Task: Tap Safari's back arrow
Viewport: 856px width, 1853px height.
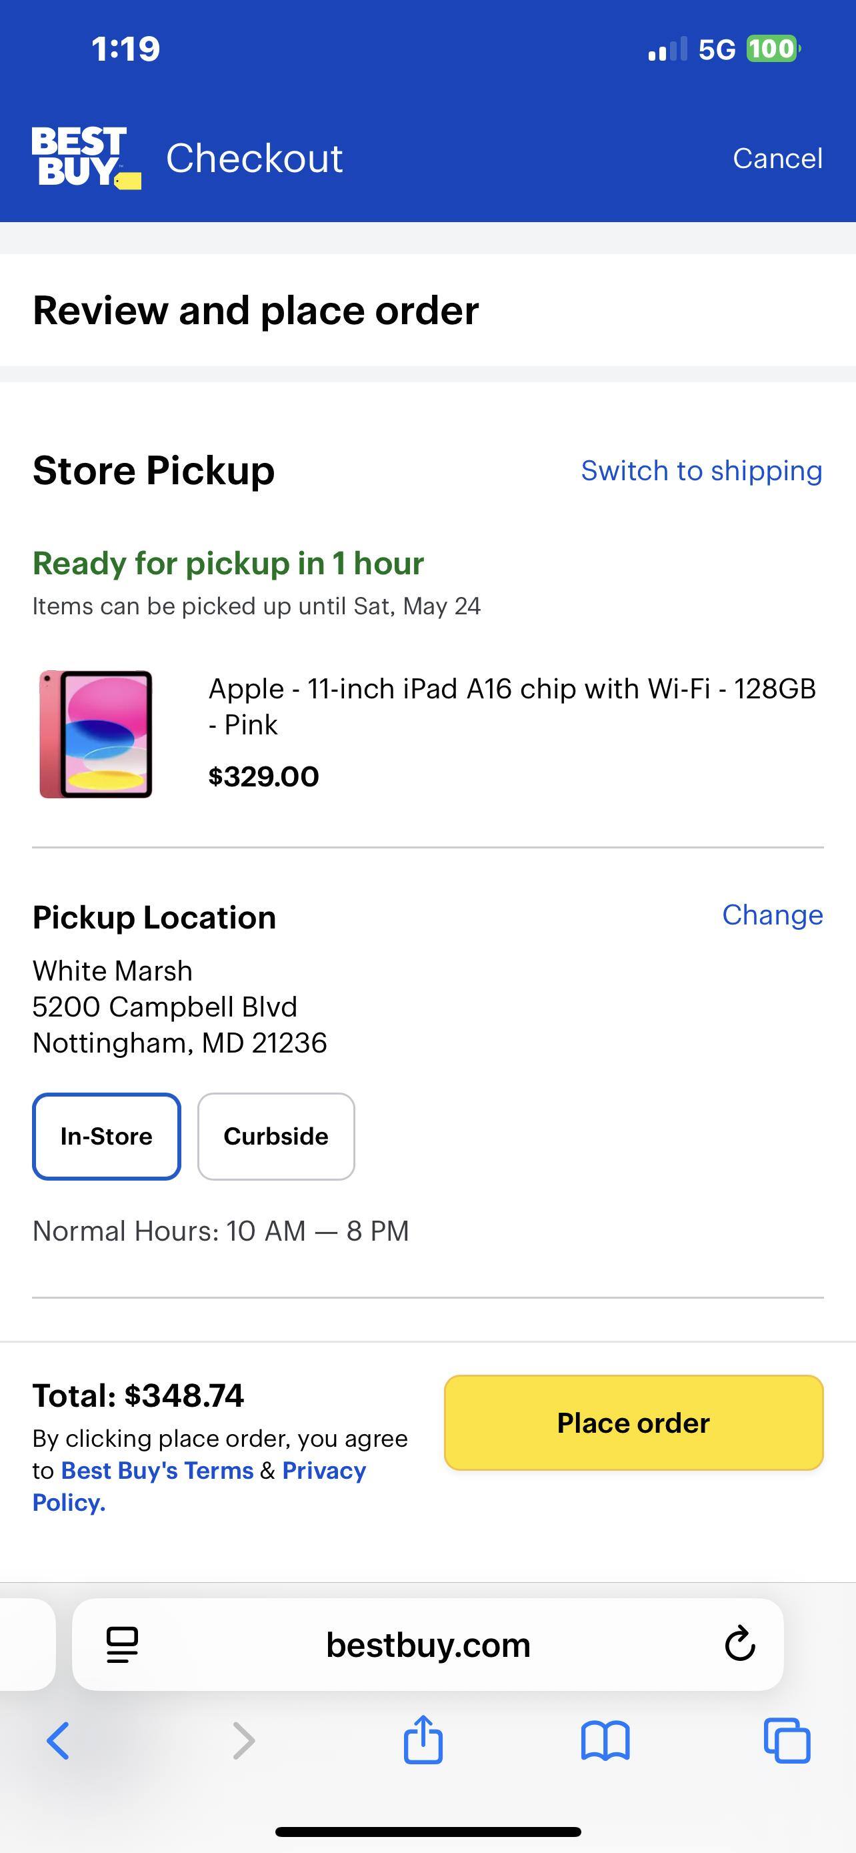Action: point(58,1741)
